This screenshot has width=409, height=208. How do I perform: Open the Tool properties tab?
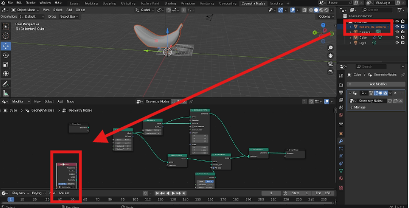341,76
